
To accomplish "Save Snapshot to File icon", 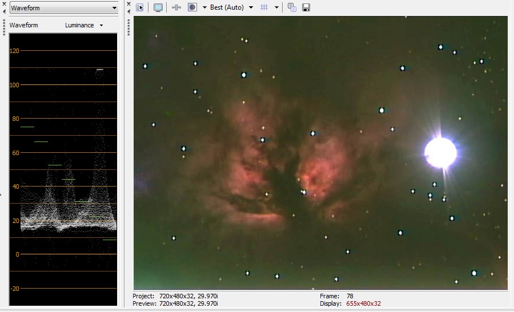I will click(x=306, y=7).
